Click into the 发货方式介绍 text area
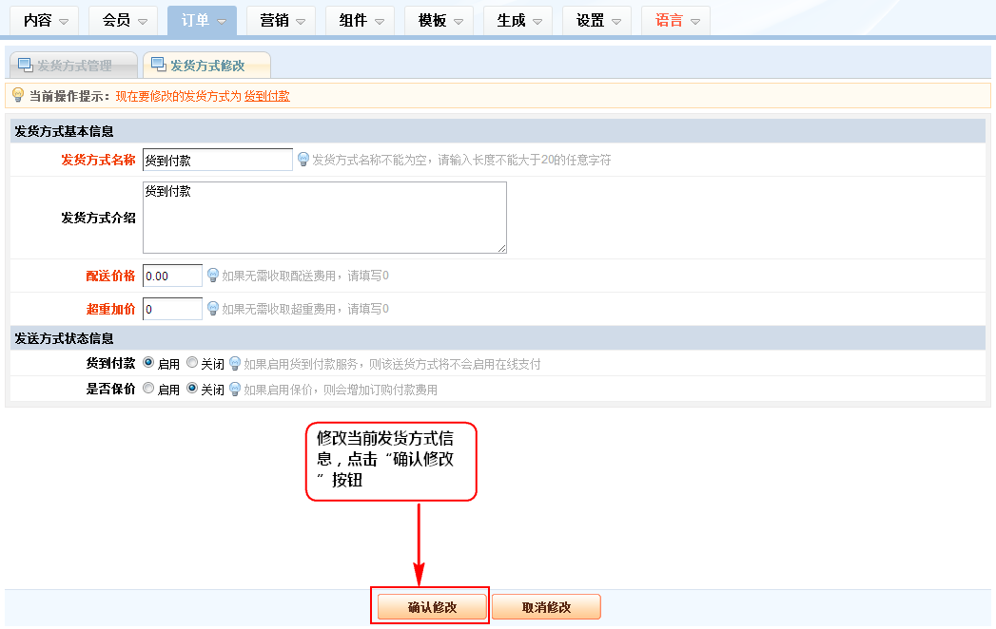The width and height of the screenshot is (996, 629). click(323, 218)
